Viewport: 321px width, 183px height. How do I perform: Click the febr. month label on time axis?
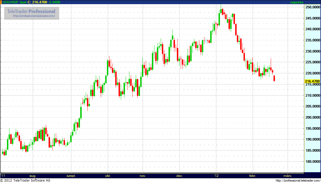[253, 176]
